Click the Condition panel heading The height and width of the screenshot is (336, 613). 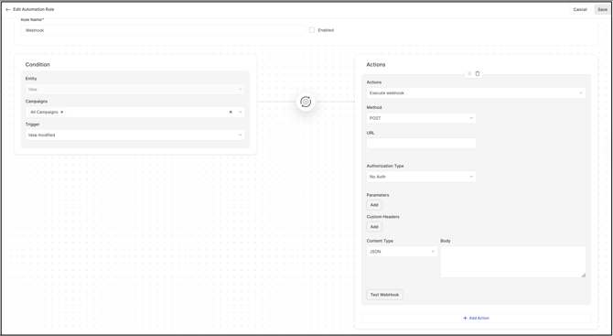click(38, 64)
